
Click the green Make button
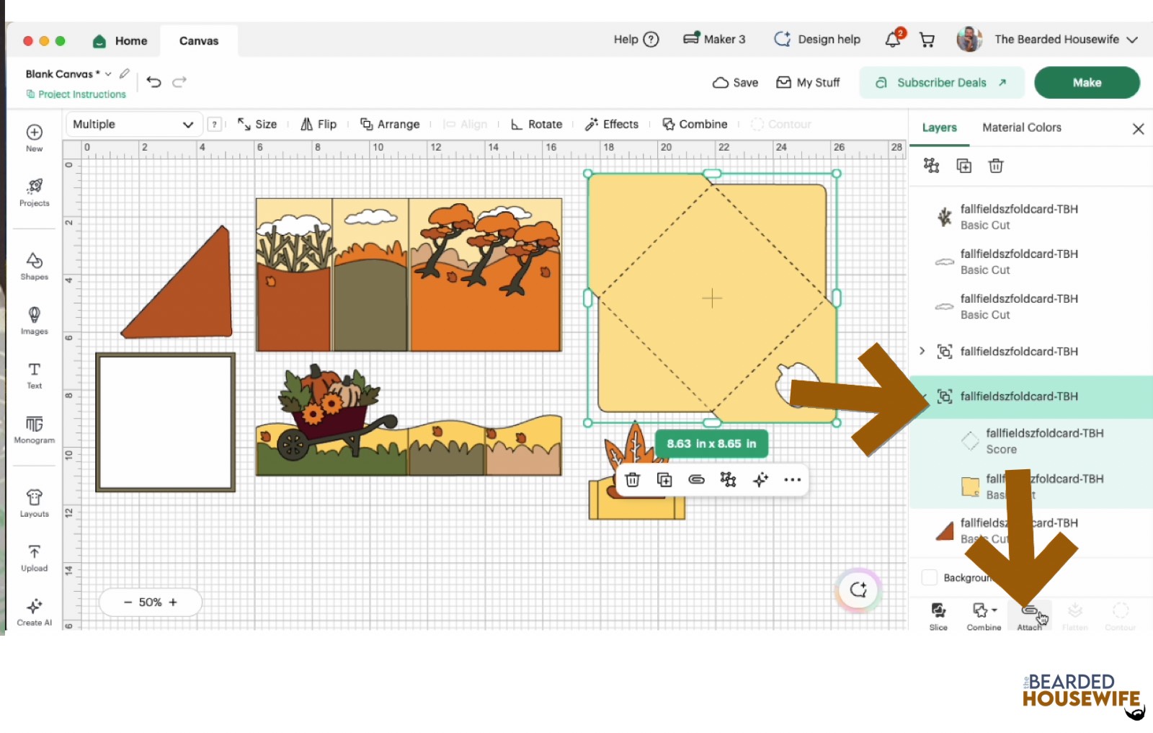(1087, 82)
